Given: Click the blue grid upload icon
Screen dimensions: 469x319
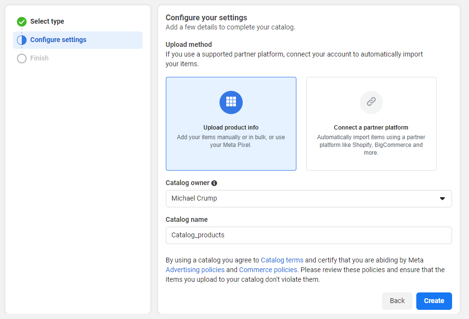Looking at the screenshot, I should tap(231, 102).
